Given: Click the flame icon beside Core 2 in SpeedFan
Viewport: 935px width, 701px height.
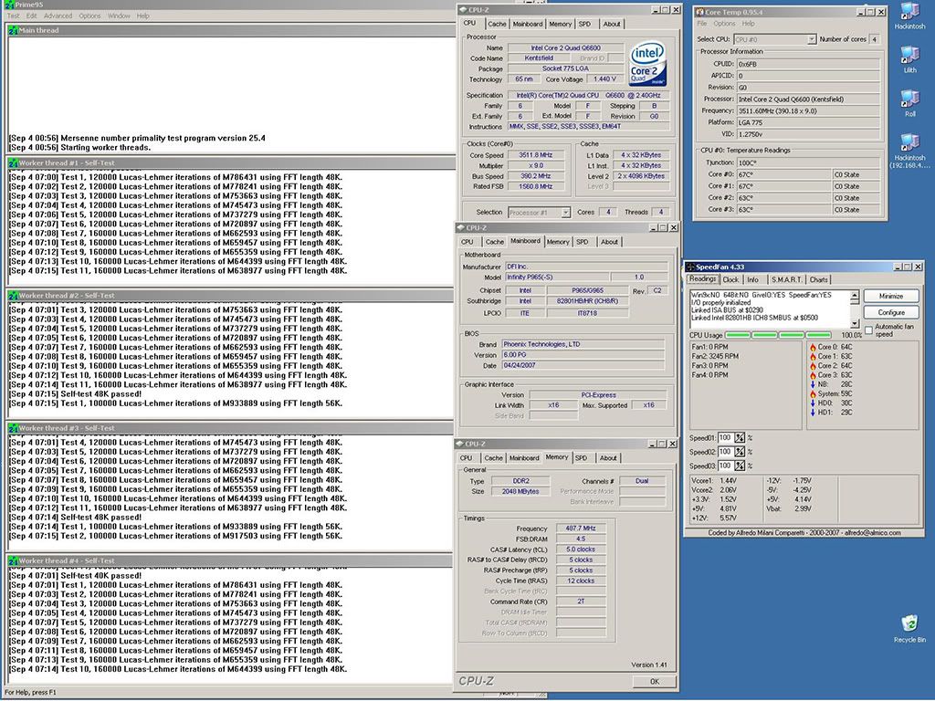Looking at the screenshot, I should tap(813, 366).
